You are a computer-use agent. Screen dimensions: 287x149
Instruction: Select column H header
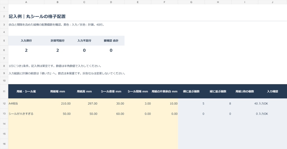point(218,2)
